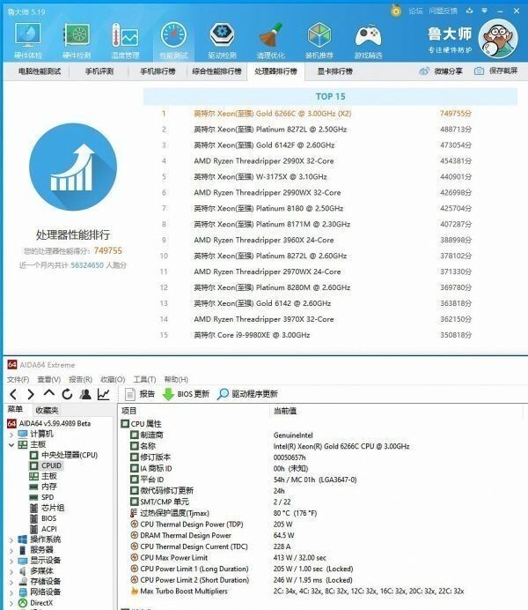Click 驱动程序更新 toolbar button

tap(247, 394)
